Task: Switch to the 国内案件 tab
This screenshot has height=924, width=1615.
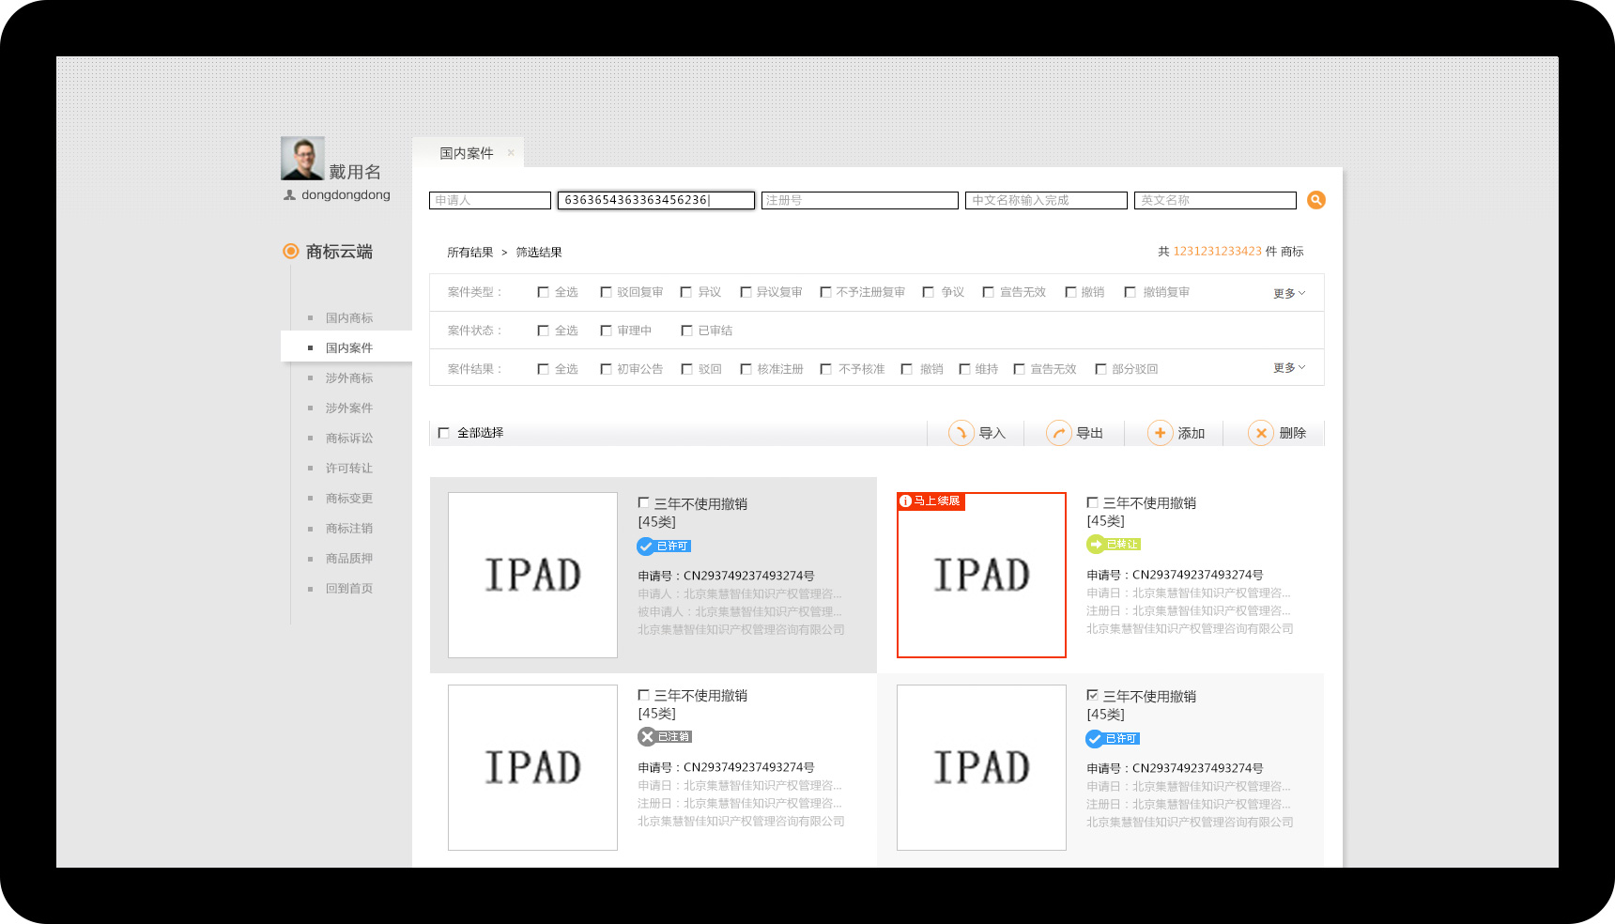Action: point(466,153)
